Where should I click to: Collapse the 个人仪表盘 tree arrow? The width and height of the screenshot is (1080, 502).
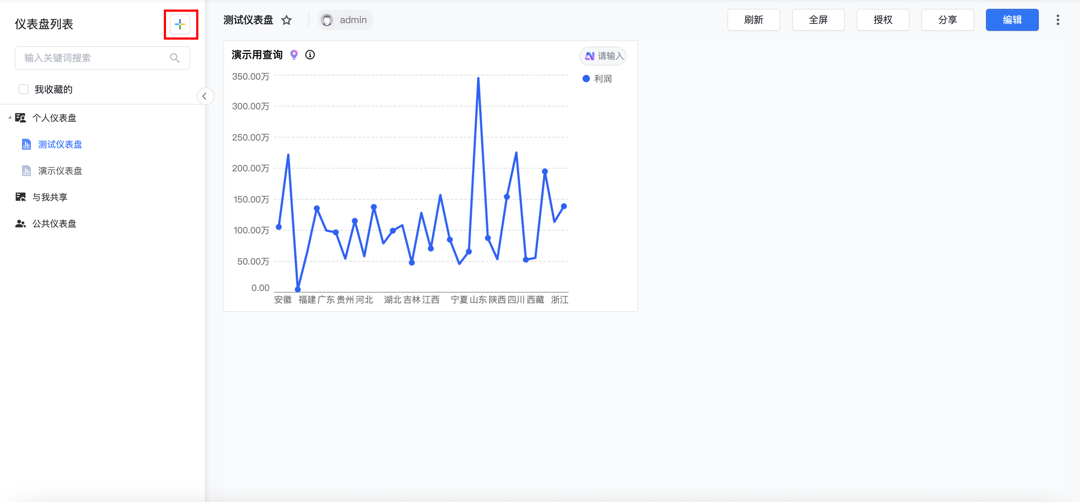click(9, 118)
